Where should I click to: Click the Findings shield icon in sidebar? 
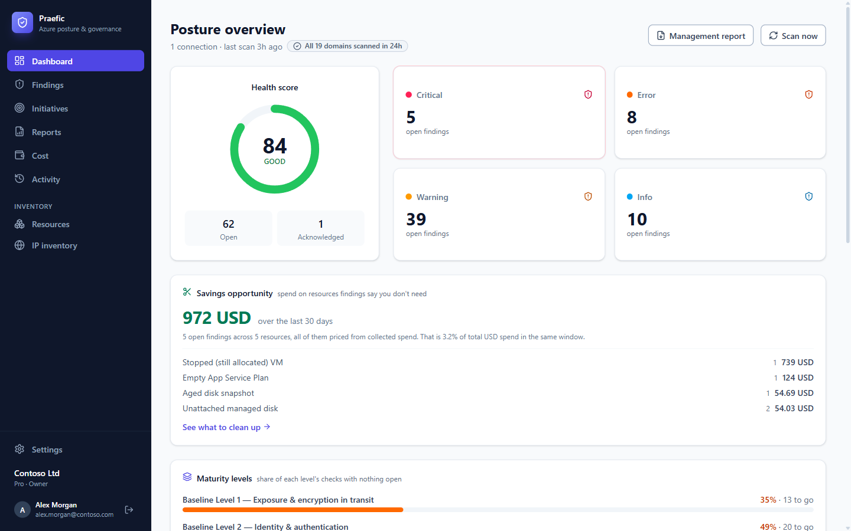click(x=20, y=84)
